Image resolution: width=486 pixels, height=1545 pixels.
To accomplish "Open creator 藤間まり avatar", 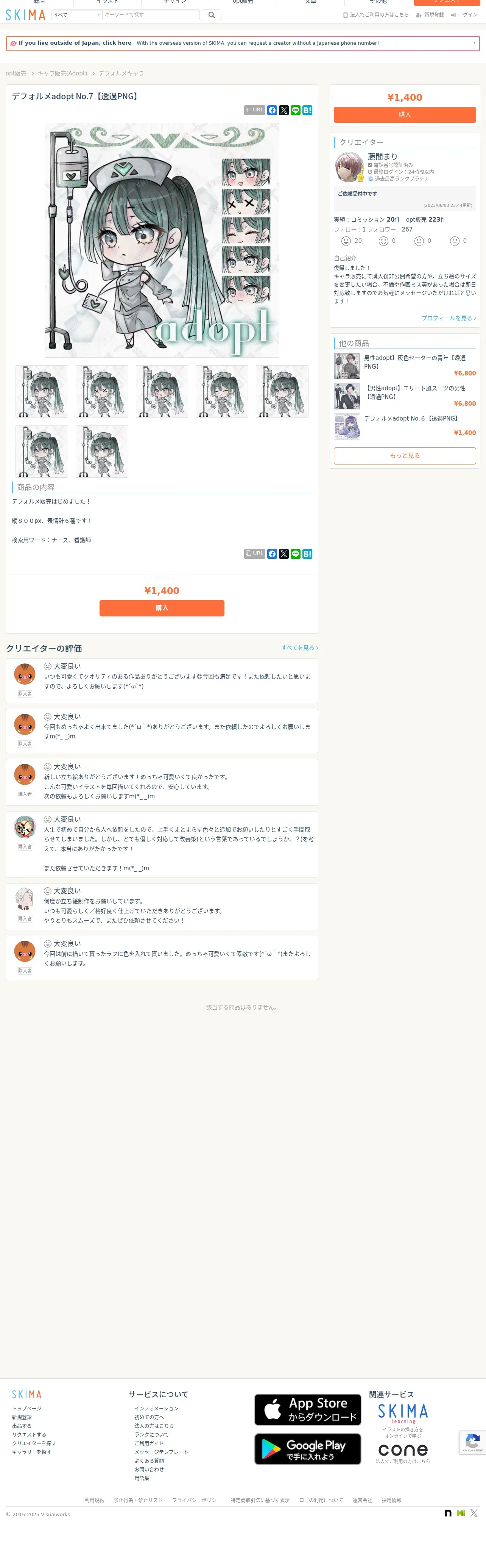I will click(x=349, y=167).
